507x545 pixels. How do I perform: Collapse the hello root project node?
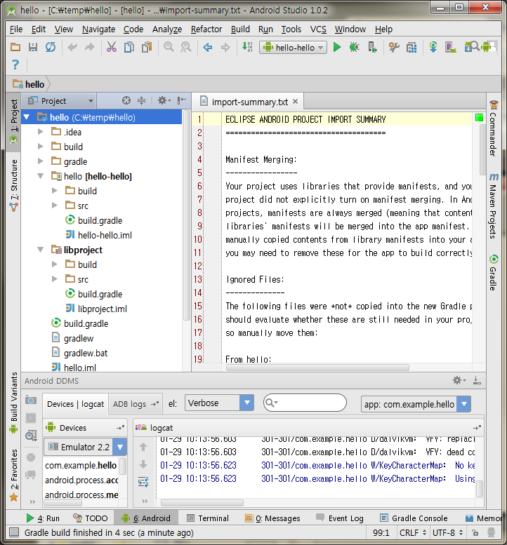point(27,117)
